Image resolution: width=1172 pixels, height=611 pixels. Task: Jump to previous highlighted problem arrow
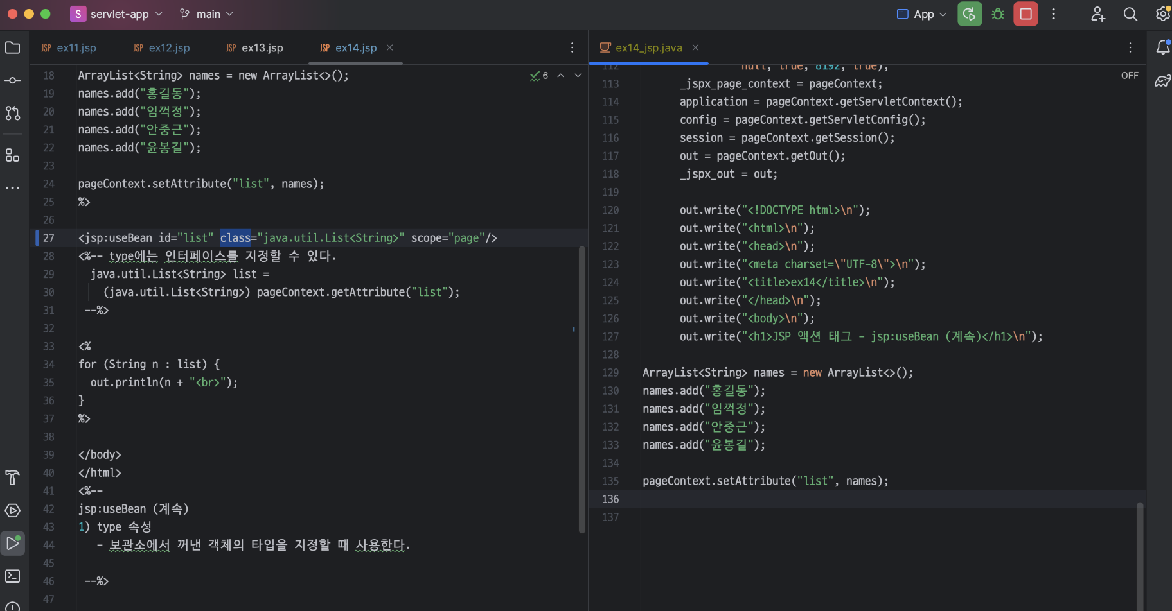pos(561,76)
